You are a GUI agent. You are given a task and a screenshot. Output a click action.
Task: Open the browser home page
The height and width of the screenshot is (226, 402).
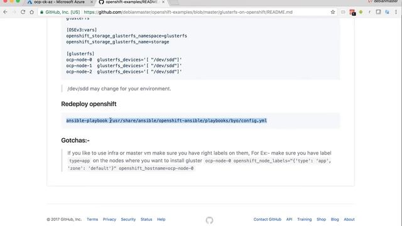tap(31, 12)
